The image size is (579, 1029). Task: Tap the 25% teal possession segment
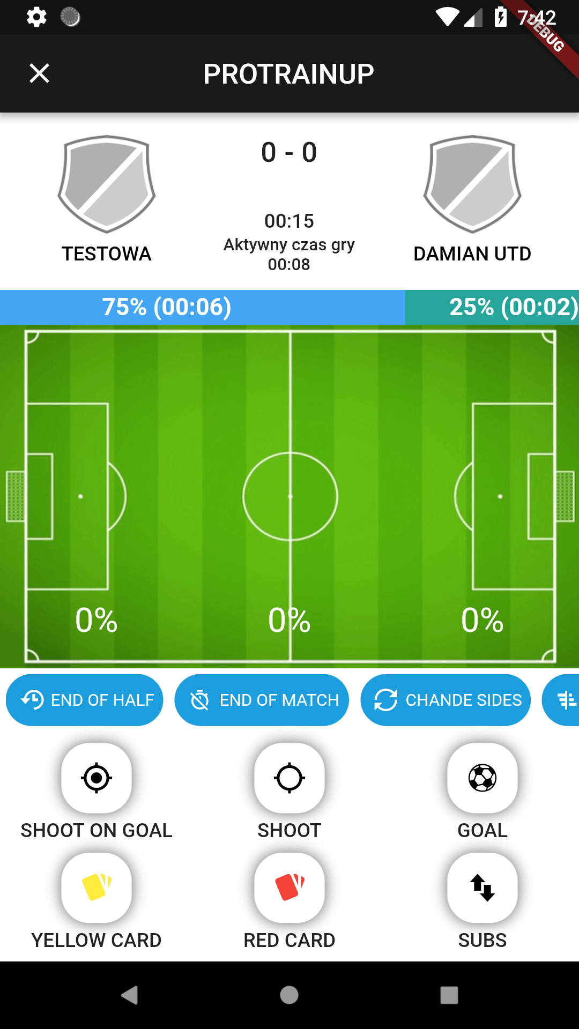(x=491, y=308)
